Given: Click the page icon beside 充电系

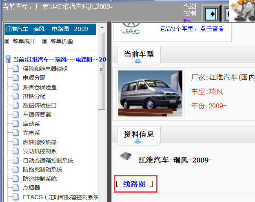Looking at the screenshot, I should click(x=16, y=133).
